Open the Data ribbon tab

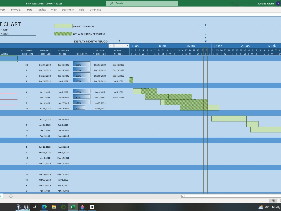click(30, 10)
